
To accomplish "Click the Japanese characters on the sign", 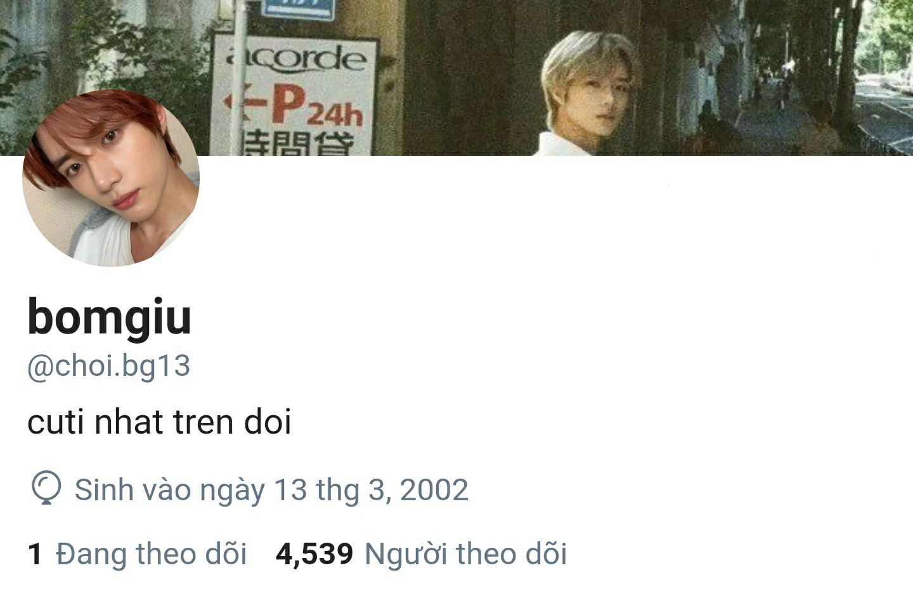I will point(298,145).
